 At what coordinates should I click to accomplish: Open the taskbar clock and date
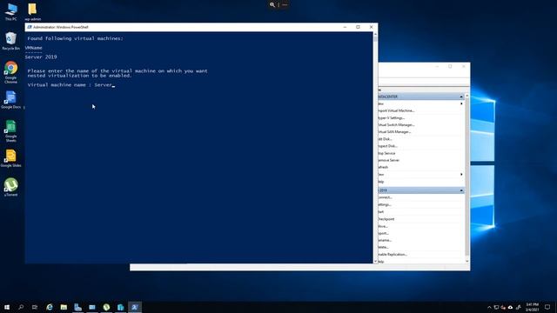(x=532, y=307)
